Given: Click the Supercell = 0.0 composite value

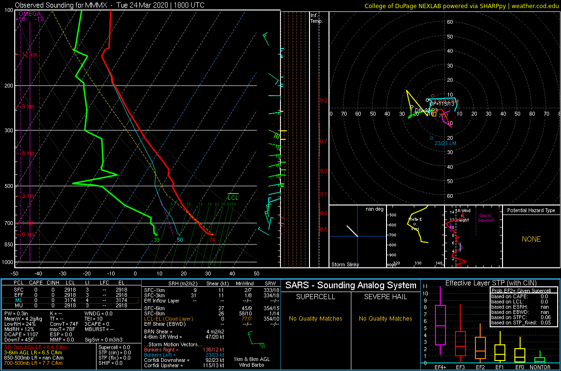Looking at the screenshot, I should [x=115, y=347].
